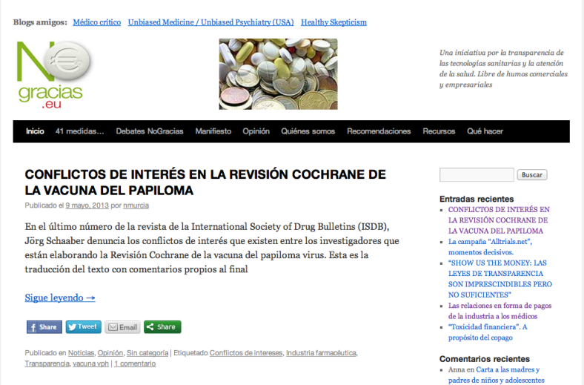Click the Facebook Share button
Image resolution: width=584 pixels, height=385 pixels.
coord(44,326)
